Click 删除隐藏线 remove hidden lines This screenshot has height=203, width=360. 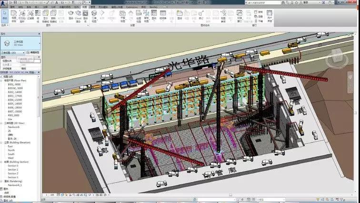pyautogui.click(x=53, y=16)
